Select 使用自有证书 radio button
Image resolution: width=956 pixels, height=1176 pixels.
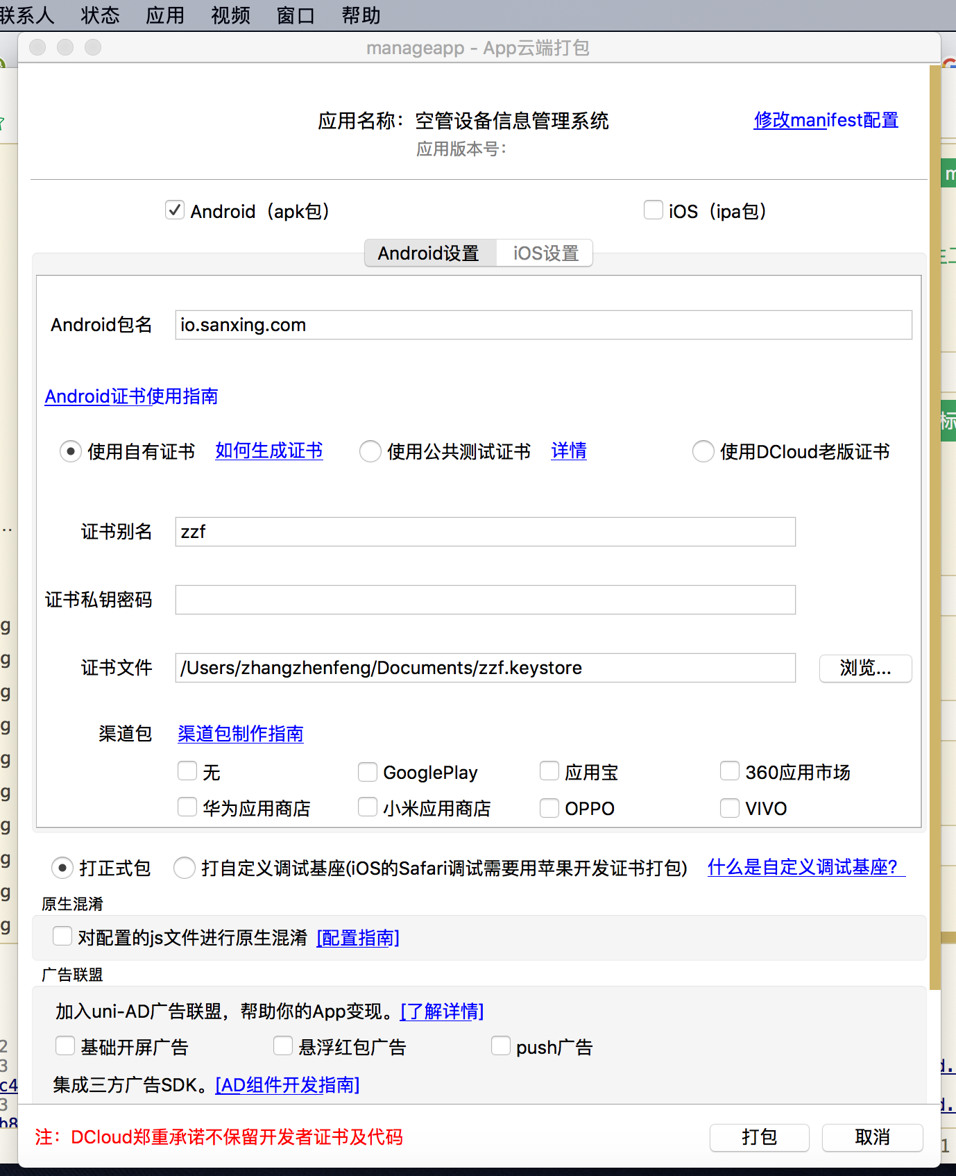pyautogui.click(x=71, y=451)
